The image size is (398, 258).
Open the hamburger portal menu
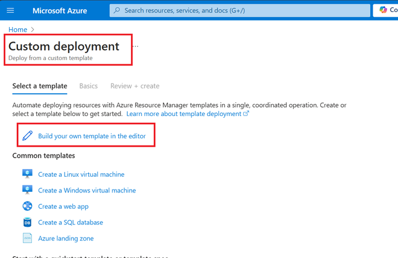[x=10, y=10]
